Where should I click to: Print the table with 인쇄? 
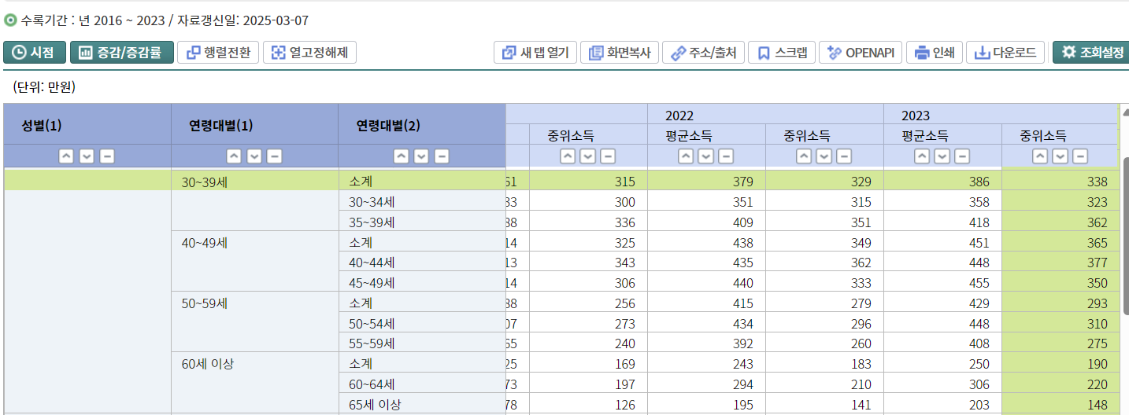pyautogui.click(x=935, y=53)
